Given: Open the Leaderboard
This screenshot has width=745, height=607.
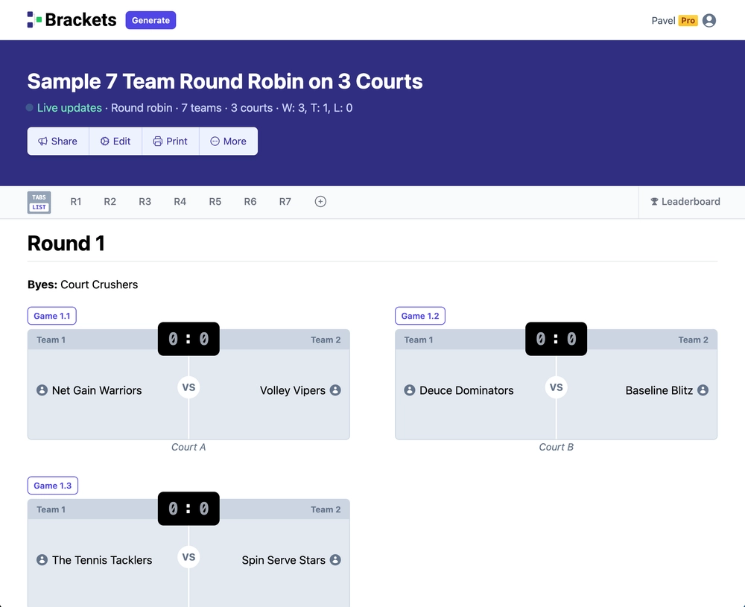Looking at the screenshot, I should (685, 201).
